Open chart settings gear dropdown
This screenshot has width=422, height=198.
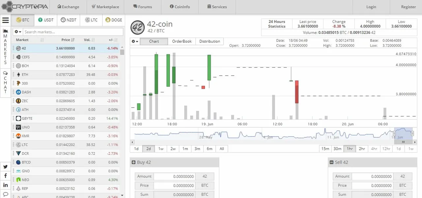(135, 41)
